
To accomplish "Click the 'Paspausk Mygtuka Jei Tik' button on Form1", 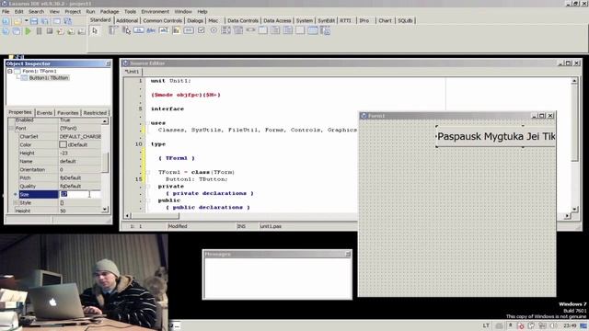I will click(x=496, y=136).
